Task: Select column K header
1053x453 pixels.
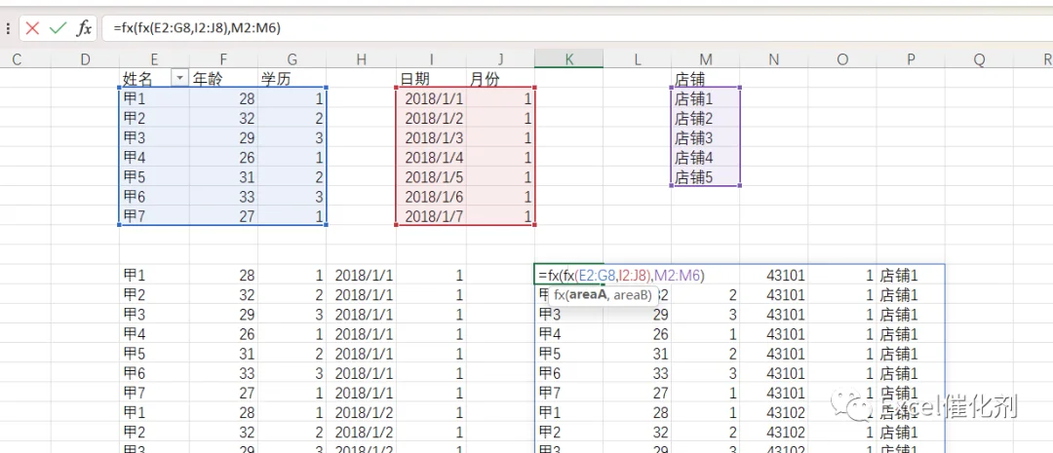Action: 568,59
